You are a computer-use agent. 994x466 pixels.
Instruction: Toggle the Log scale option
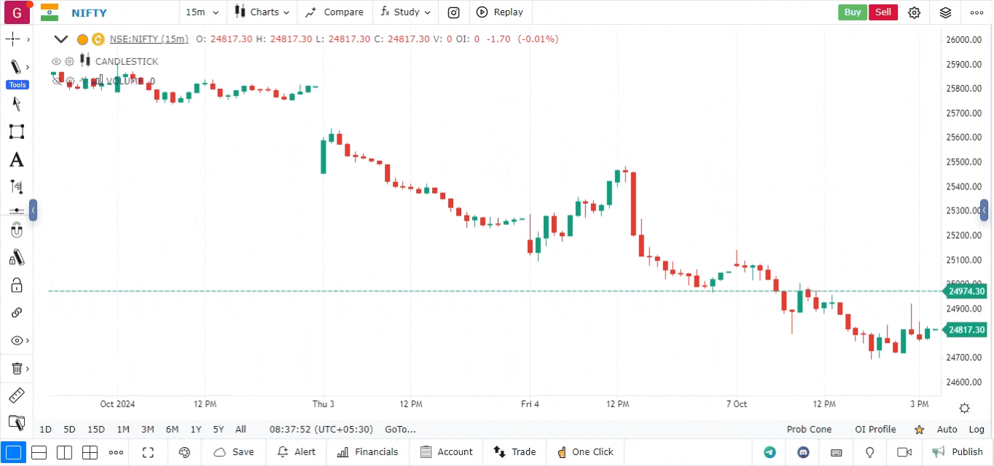click(977, 430)
